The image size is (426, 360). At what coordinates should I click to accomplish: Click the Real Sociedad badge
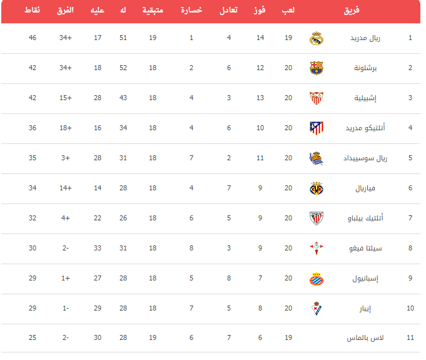(317, 158)
